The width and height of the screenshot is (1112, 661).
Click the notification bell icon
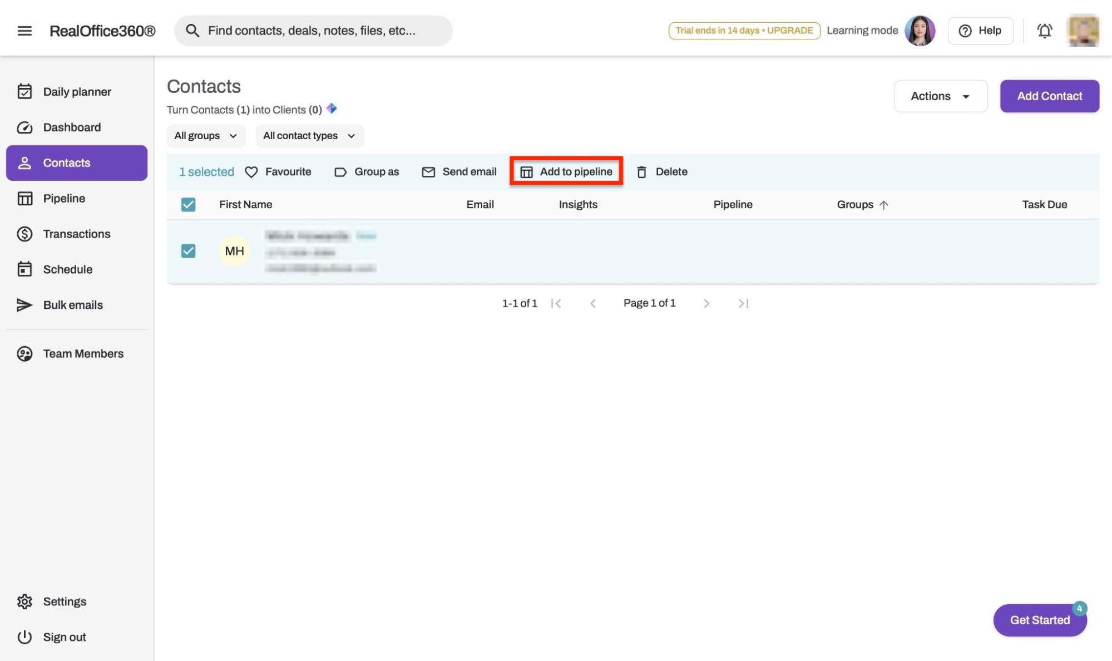click(x=1044, y=31)
